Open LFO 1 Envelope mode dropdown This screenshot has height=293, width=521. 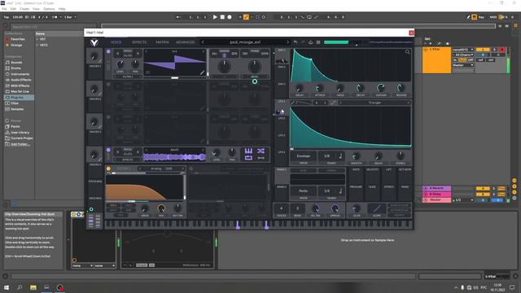click(303, 155)
